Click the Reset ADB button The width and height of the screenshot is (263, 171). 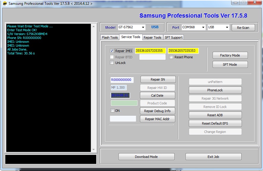pos(215,115)
